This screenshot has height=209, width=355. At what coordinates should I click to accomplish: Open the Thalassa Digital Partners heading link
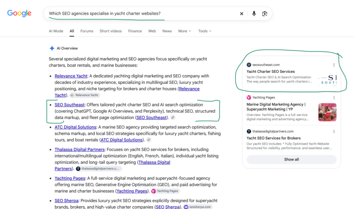(x=80, y=150)
